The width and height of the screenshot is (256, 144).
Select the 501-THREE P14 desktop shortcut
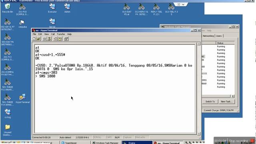8,100
